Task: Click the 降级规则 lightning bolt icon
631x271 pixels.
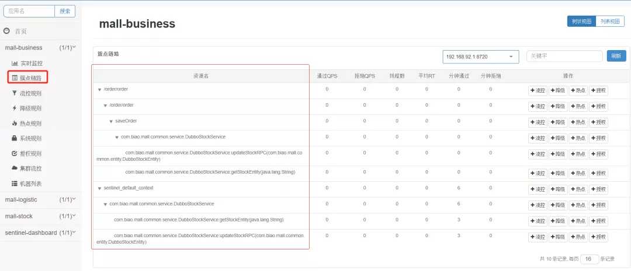Action: coord(15,108)
